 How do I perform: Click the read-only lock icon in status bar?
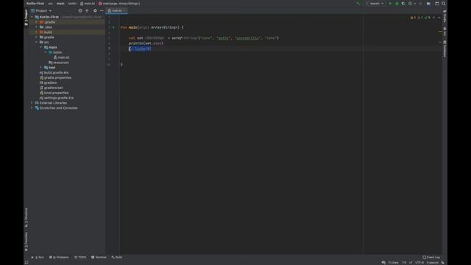click(x=443, y=263)
